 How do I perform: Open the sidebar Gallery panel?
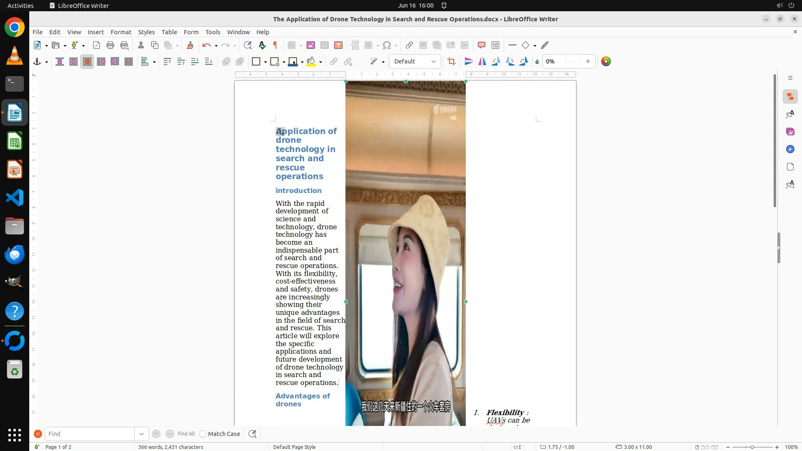coord(790,132)
